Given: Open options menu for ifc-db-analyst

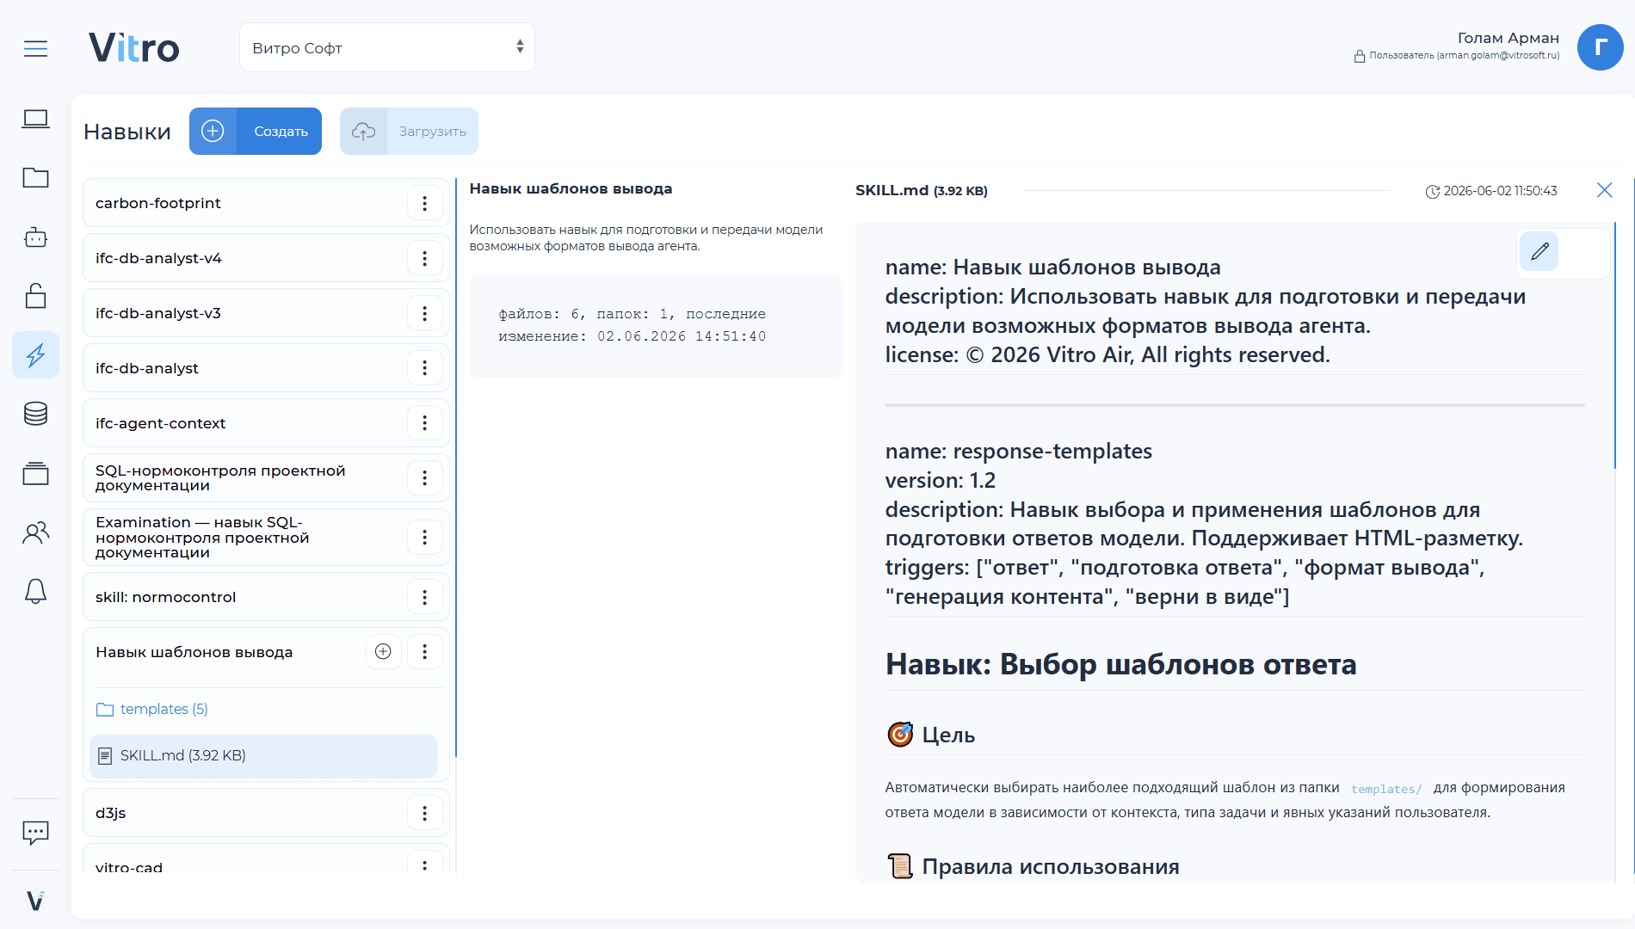Looking at the screenshot, I should [x=424, y=368].
